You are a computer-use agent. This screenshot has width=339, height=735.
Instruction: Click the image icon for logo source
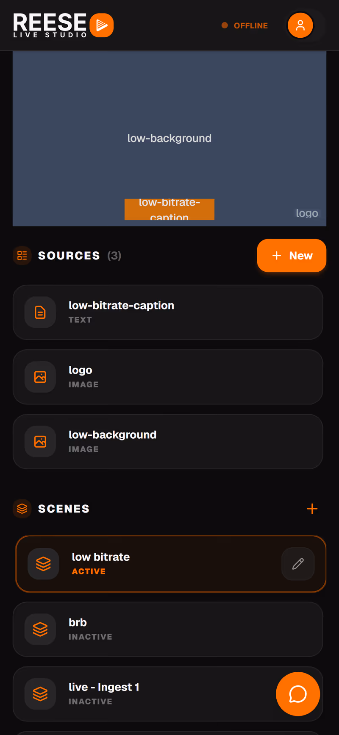click(x=40, y=377)
